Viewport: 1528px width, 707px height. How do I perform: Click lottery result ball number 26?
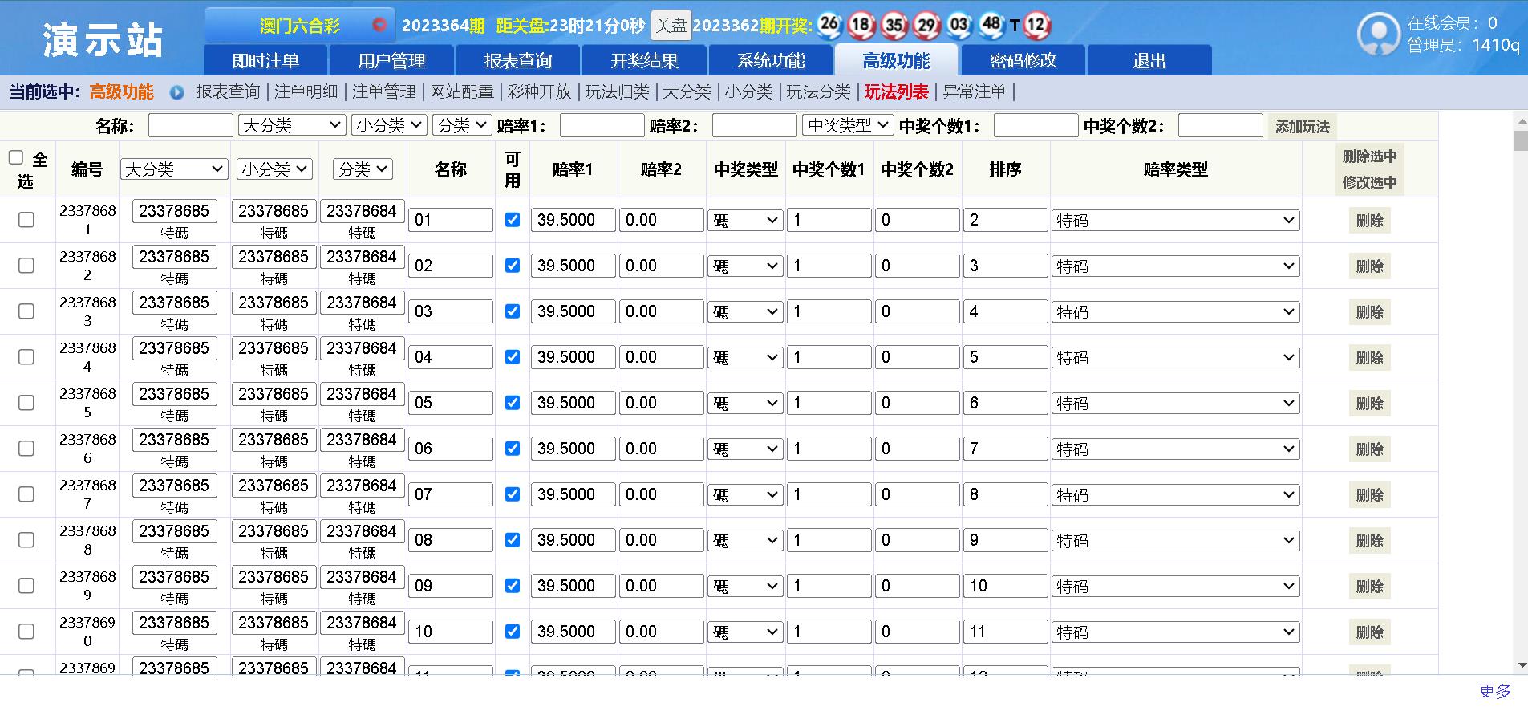tap(829, 25)
